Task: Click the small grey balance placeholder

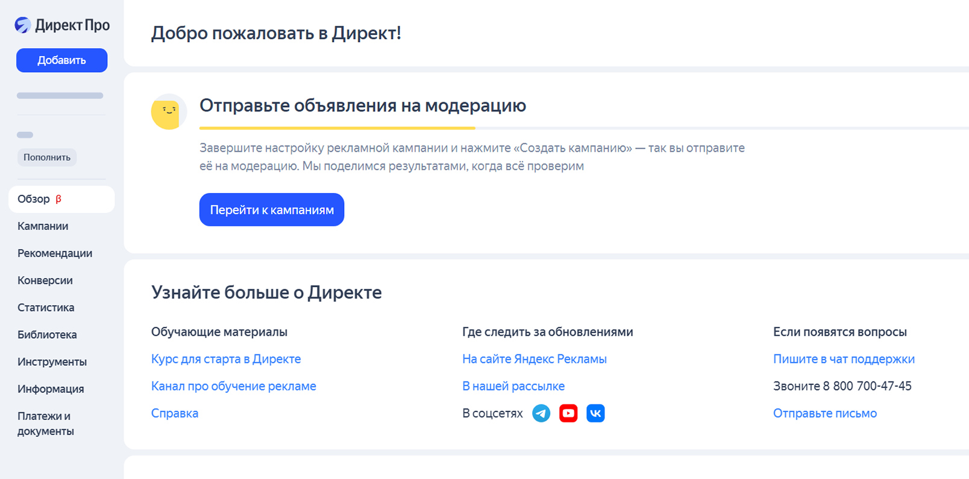Action: pos(25,135)
